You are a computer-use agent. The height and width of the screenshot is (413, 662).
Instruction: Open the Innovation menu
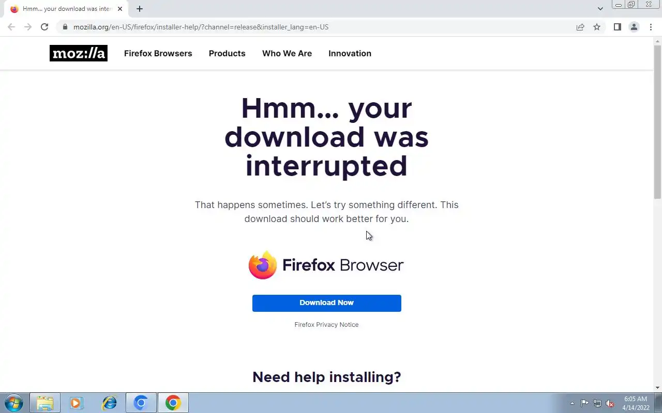click(350, 53)
